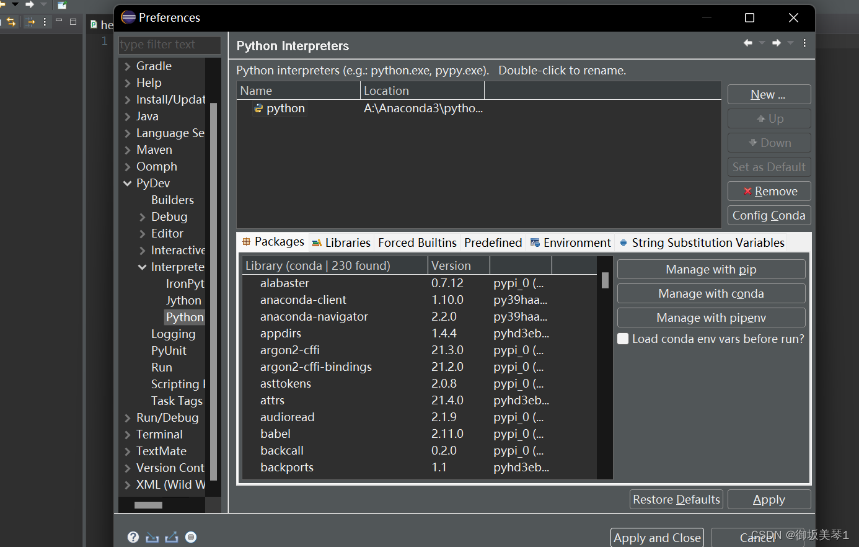Expand the Terminal tree node
Screen dimensions: 859x547
128,435
